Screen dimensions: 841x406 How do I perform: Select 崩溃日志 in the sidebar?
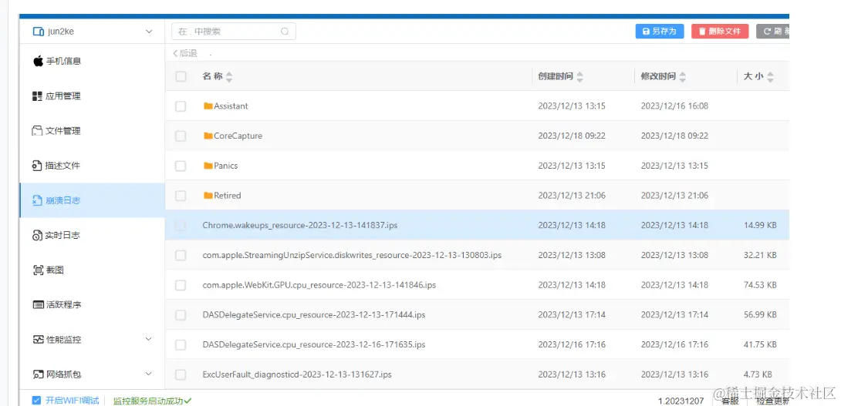pos(93,200)
